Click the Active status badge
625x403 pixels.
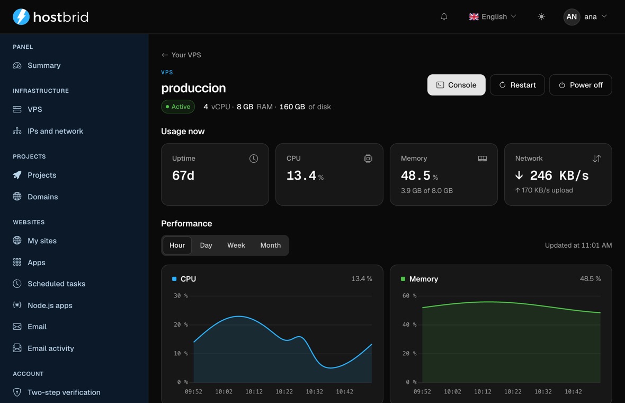point(178,107)
